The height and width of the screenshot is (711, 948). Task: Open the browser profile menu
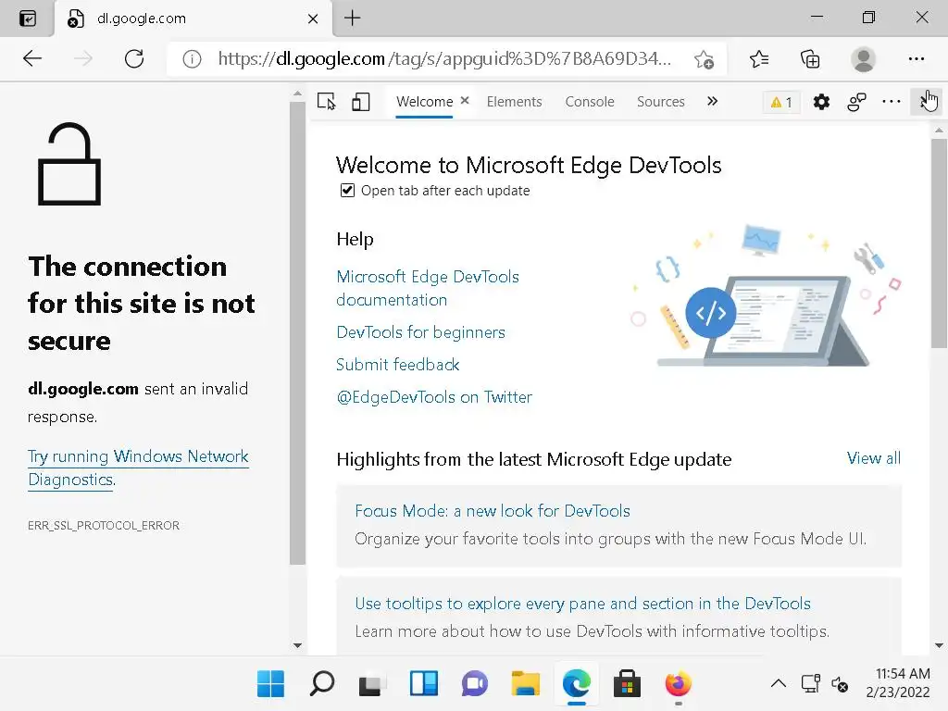[x=864, y=58]
